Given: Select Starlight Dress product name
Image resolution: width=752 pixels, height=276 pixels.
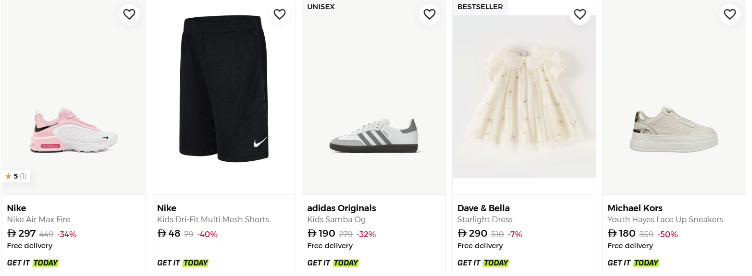Looking at the screenshot, I should click(485, 219).
